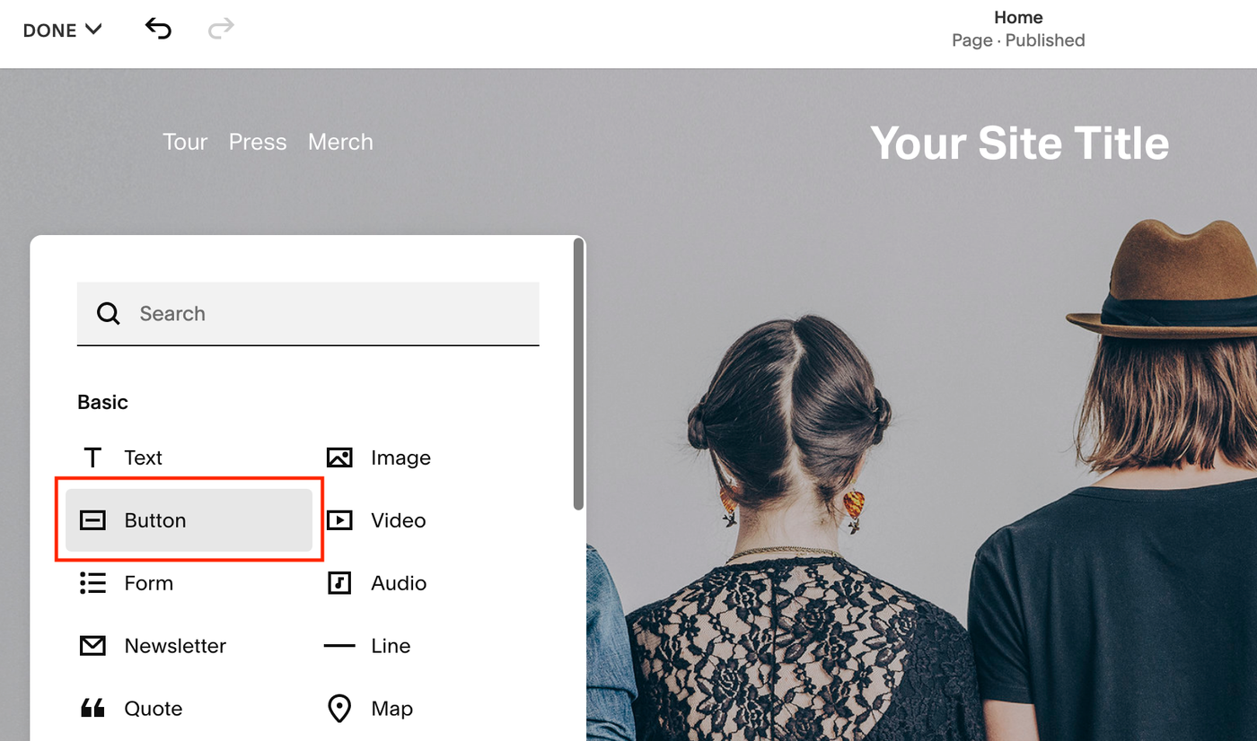Select the Text block icon
This screenshot has height=741, width=1257.
point(92,458)
